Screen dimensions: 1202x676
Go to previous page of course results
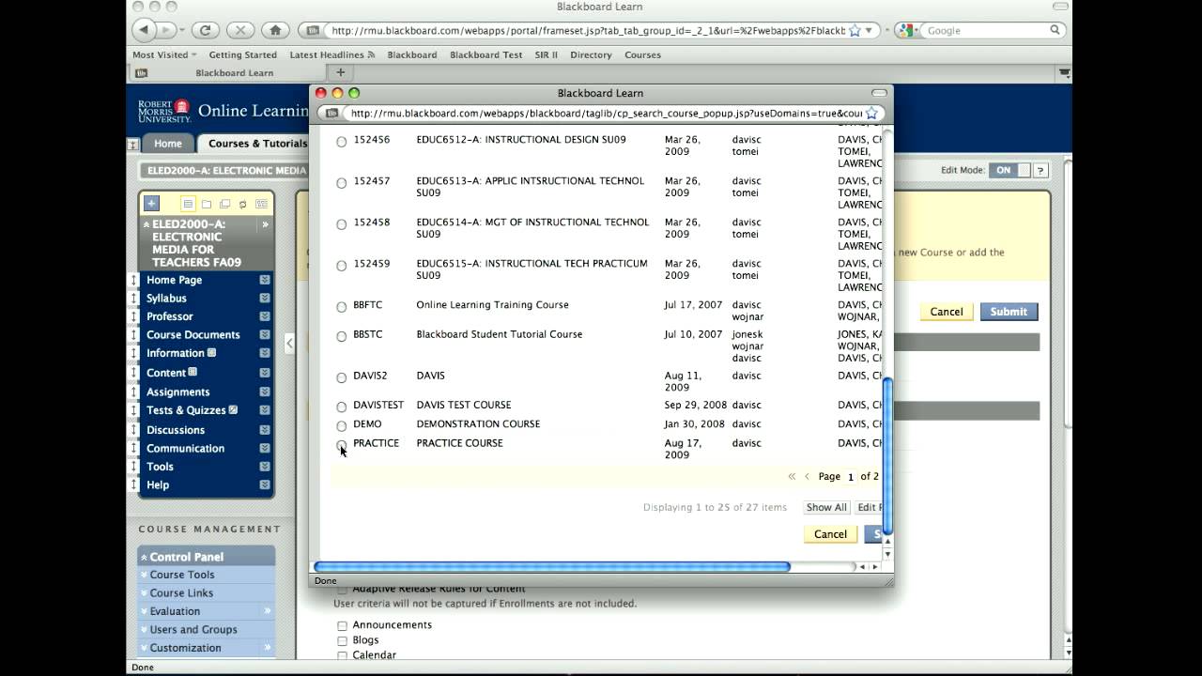[x=807, y=476]
